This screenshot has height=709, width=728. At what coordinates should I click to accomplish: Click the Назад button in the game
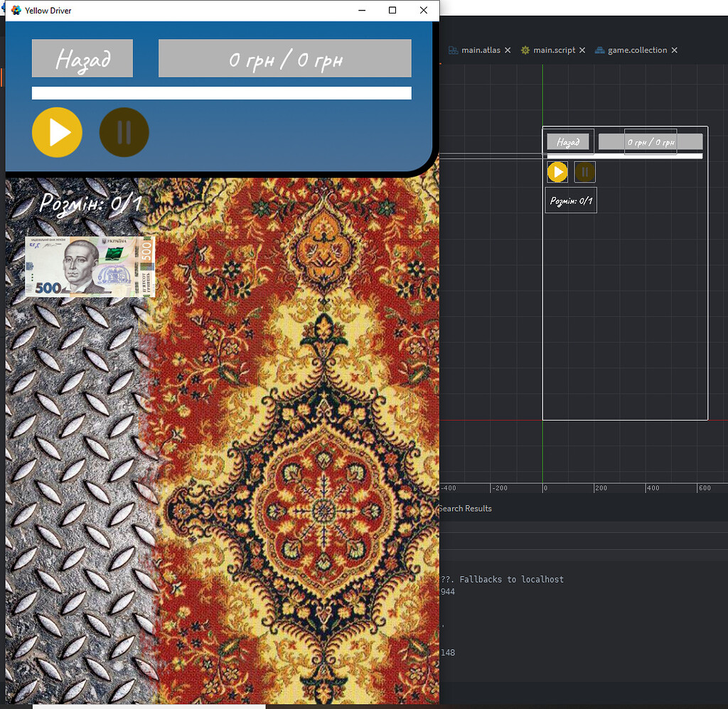click(82, 58)
